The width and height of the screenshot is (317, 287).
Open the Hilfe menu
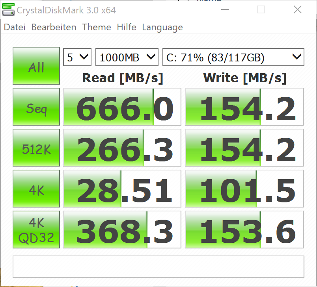pyautogui.click(x=127, y=27)
